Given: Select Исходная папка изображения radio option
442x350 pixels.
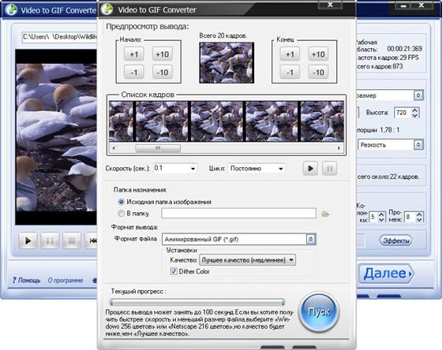Looking at the screenshot, I should (122, 202).
